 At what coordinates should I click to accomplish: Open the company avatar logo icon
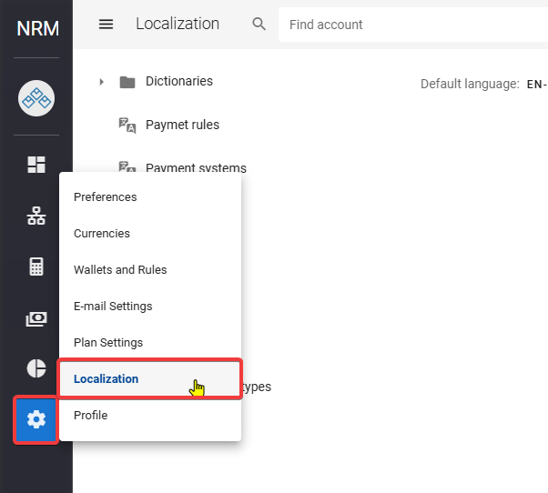click(x=36, y=97)
